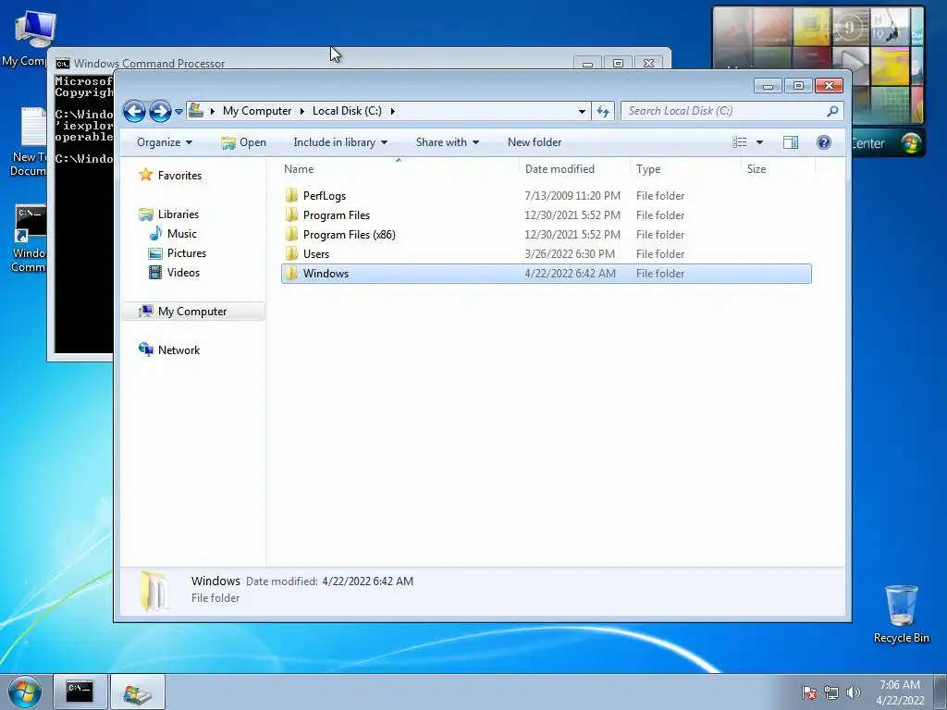The height and width of the screenshot is (710, 947).
Task: Click the computer icon in the address bar
Action: [x=196, y=111]
